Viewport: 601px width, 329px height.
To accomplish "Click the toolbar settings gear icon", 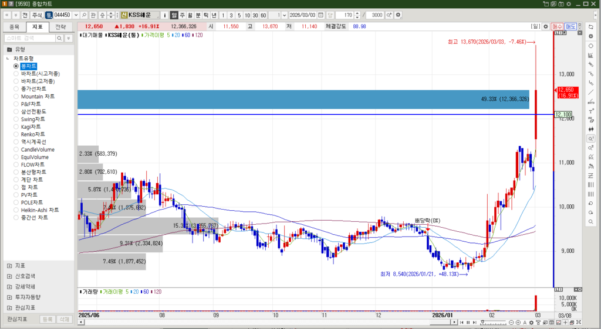I will [399, 15].
